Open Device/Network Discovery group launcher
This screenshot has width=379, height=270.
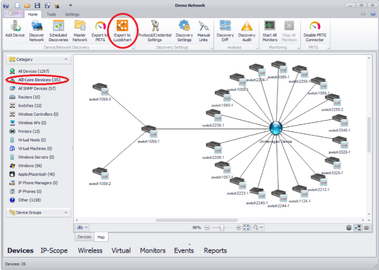(133, 48)
